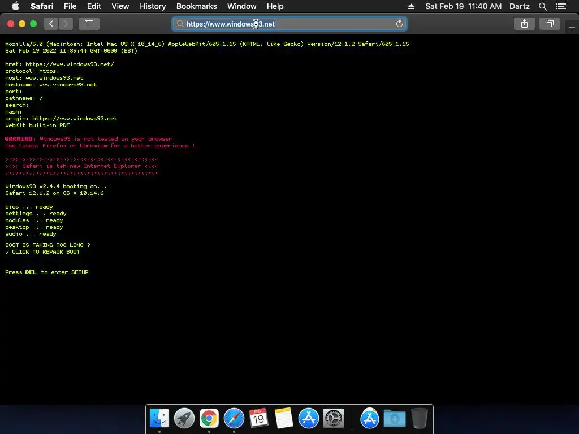Click the Mozilla/5.0 user agent line
Image resolution: width=579 pixels, height=434 pixels.
(207, 44)
